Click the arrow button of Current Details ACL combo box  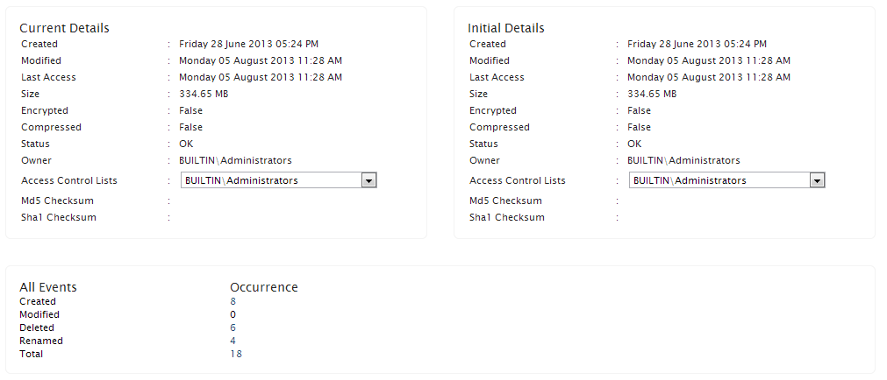369,180
